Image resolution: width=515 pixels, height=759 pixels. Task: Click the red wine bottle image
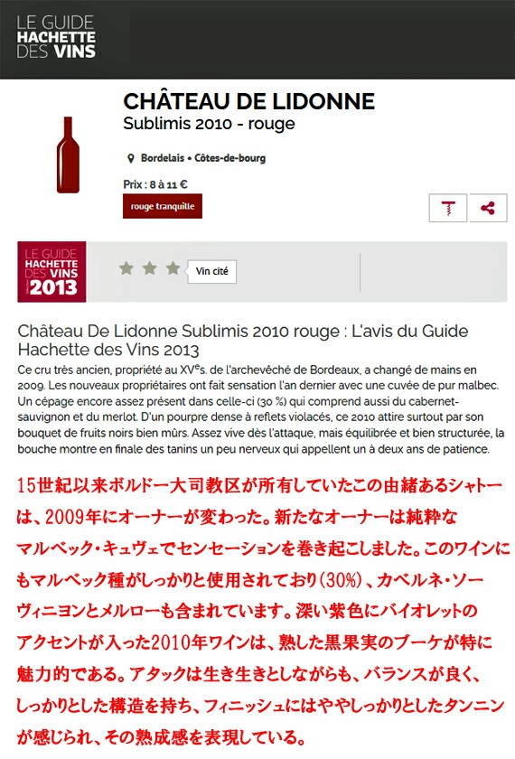[69, 155]
